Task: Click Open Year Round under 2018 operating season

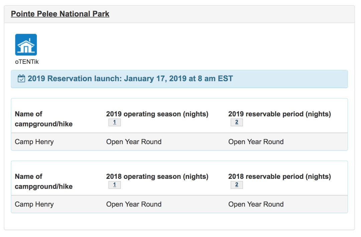Action: click(134, 204)
